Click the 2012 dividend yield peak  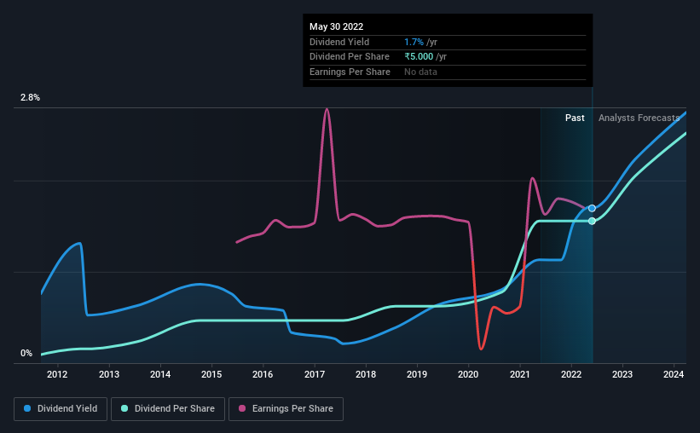[x=79, y=244]
